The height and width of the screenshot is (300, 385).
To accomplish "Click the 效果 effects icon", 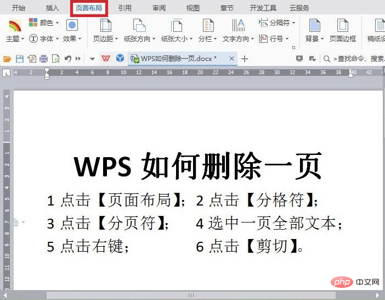I will (x=72, y=25).
